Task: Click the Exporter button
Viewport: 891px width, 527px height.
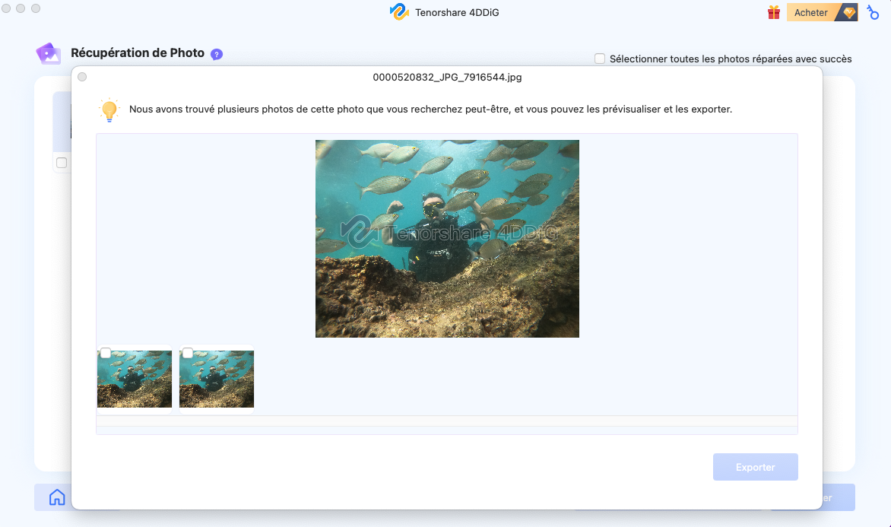Action: 755,467
